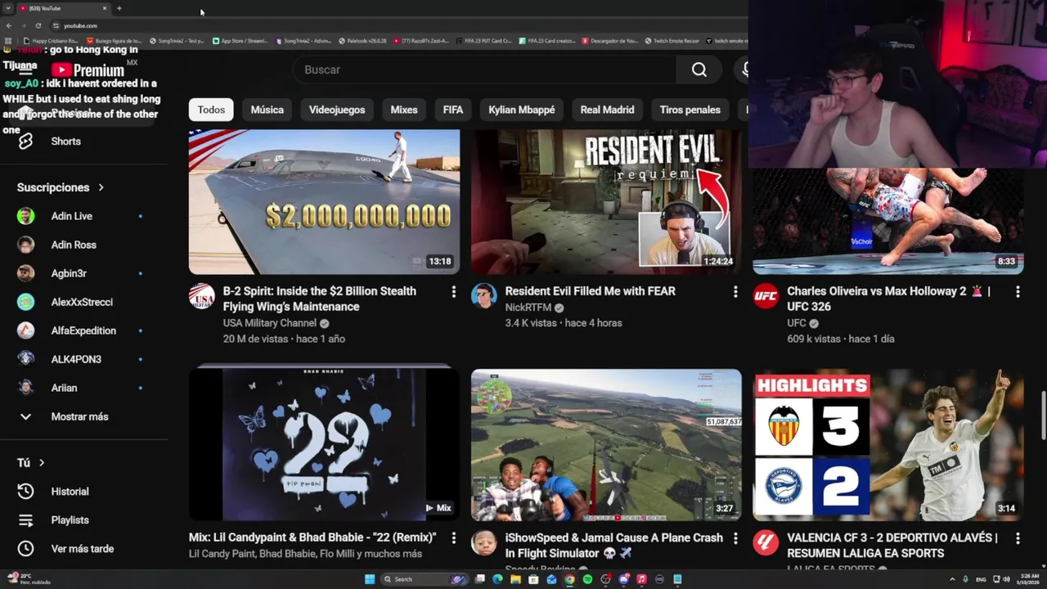Select the Videojuegos filter chip
This screenshot has height=589, width=1047.
337,110
